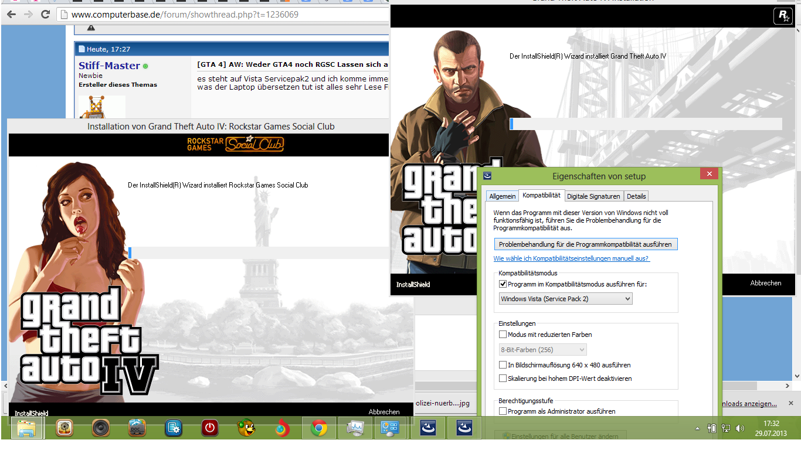Click Ersteller dieses Themas label
Image resolution: width=801 pixels, height=450 pixels.
[x=118, y=84]
